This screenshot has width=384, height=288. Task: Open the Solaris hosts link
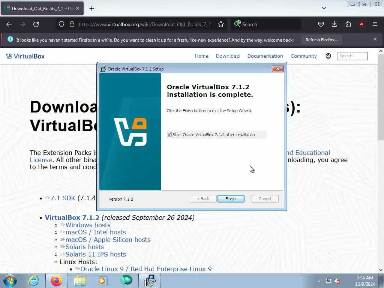(x=84, y=247)
